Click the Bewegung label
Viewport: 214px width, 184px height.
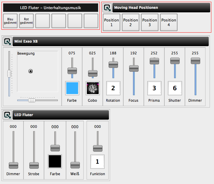coord(26,53)
